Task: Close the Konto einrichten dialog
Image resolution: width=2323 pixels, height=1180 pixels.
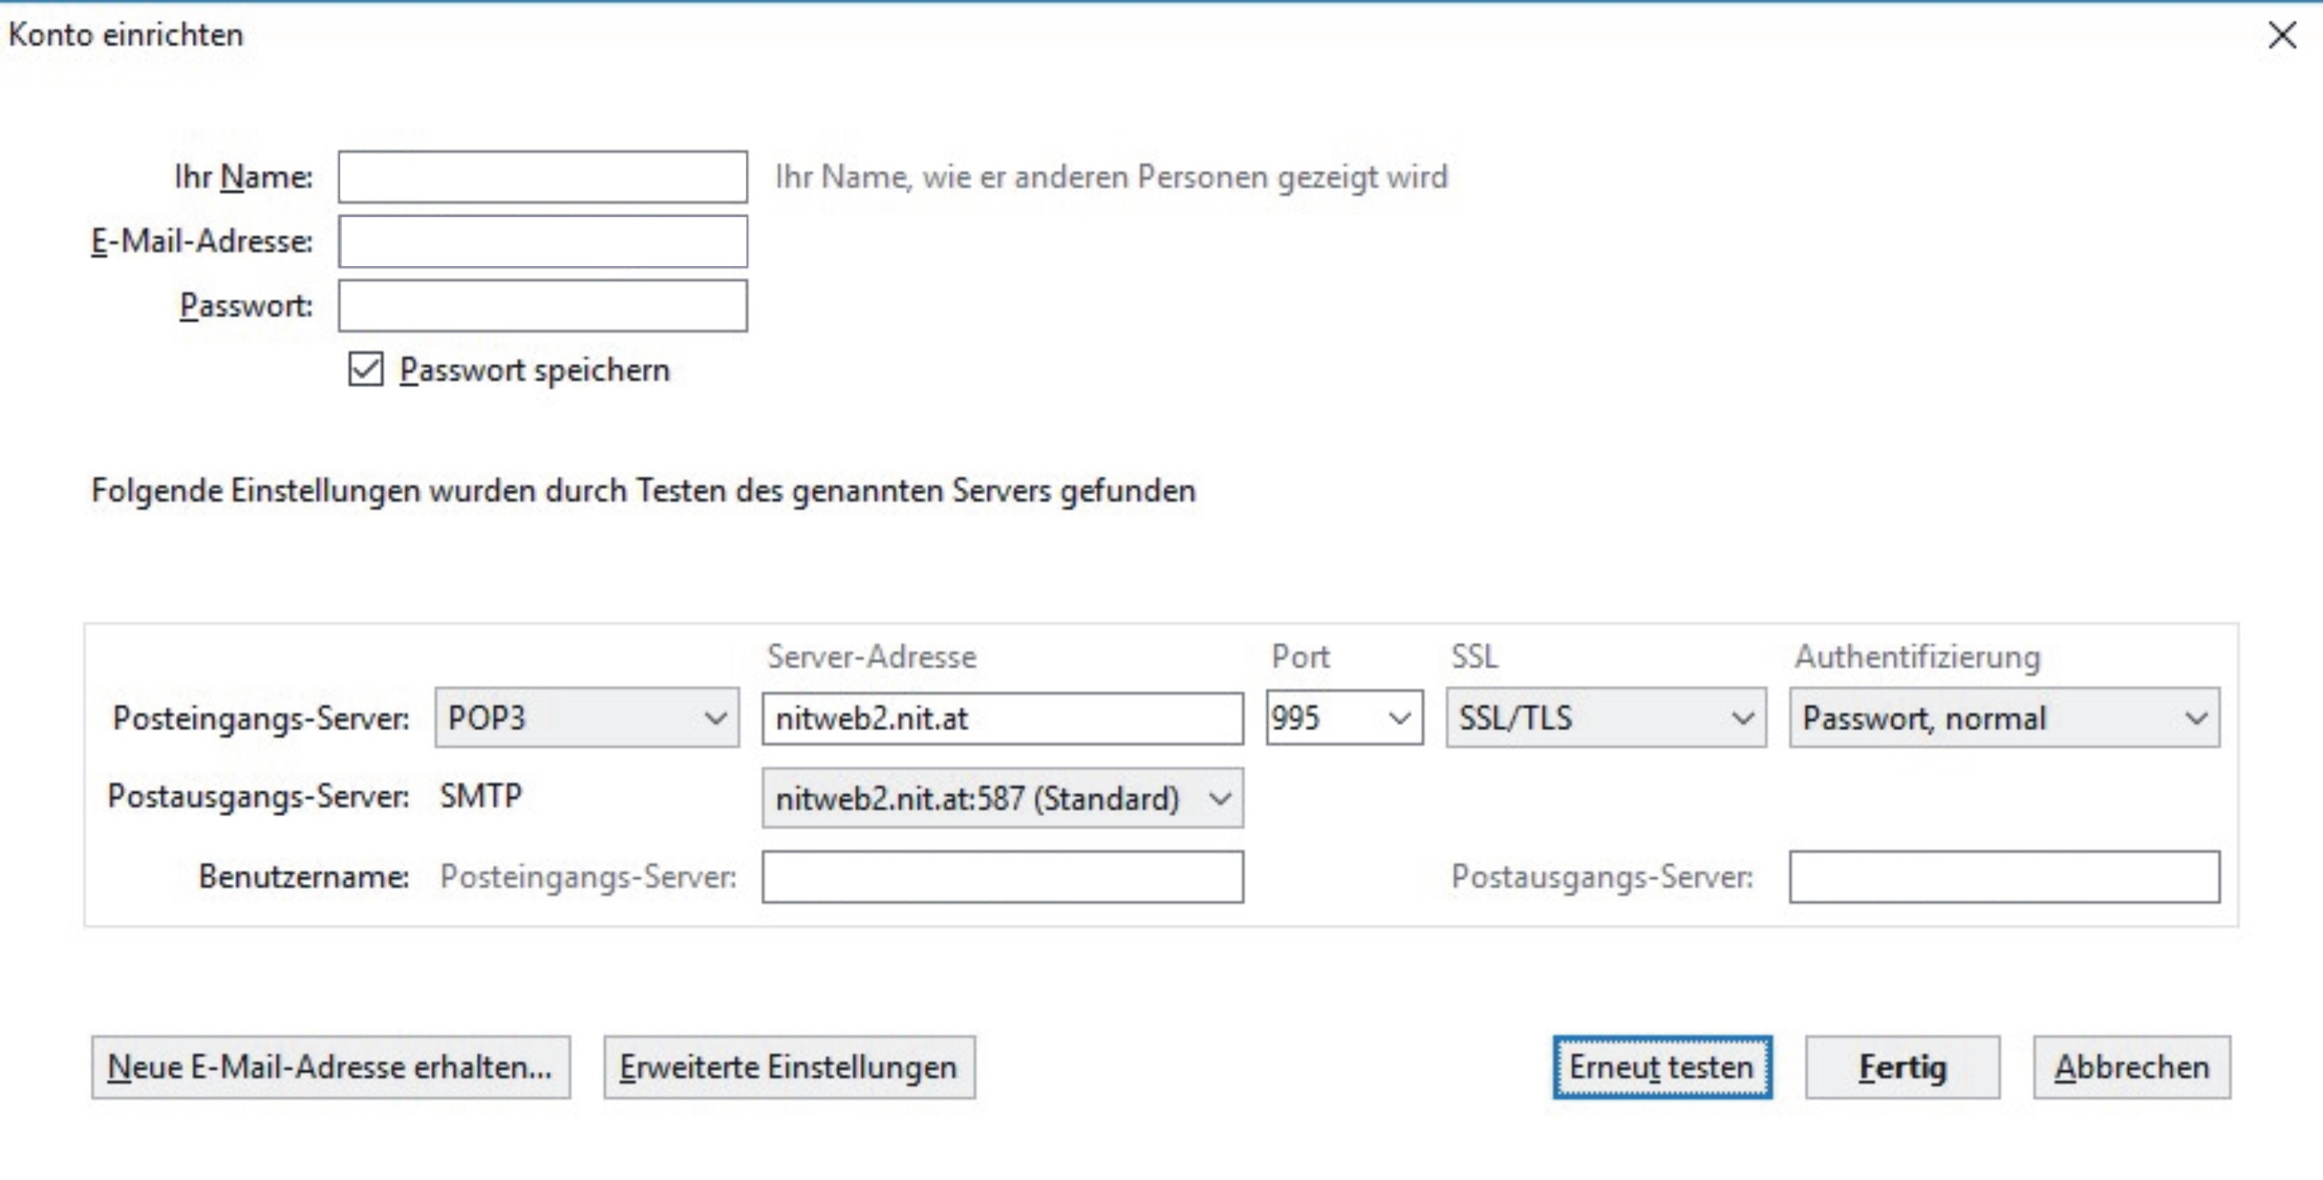Action: (2282, 36)
